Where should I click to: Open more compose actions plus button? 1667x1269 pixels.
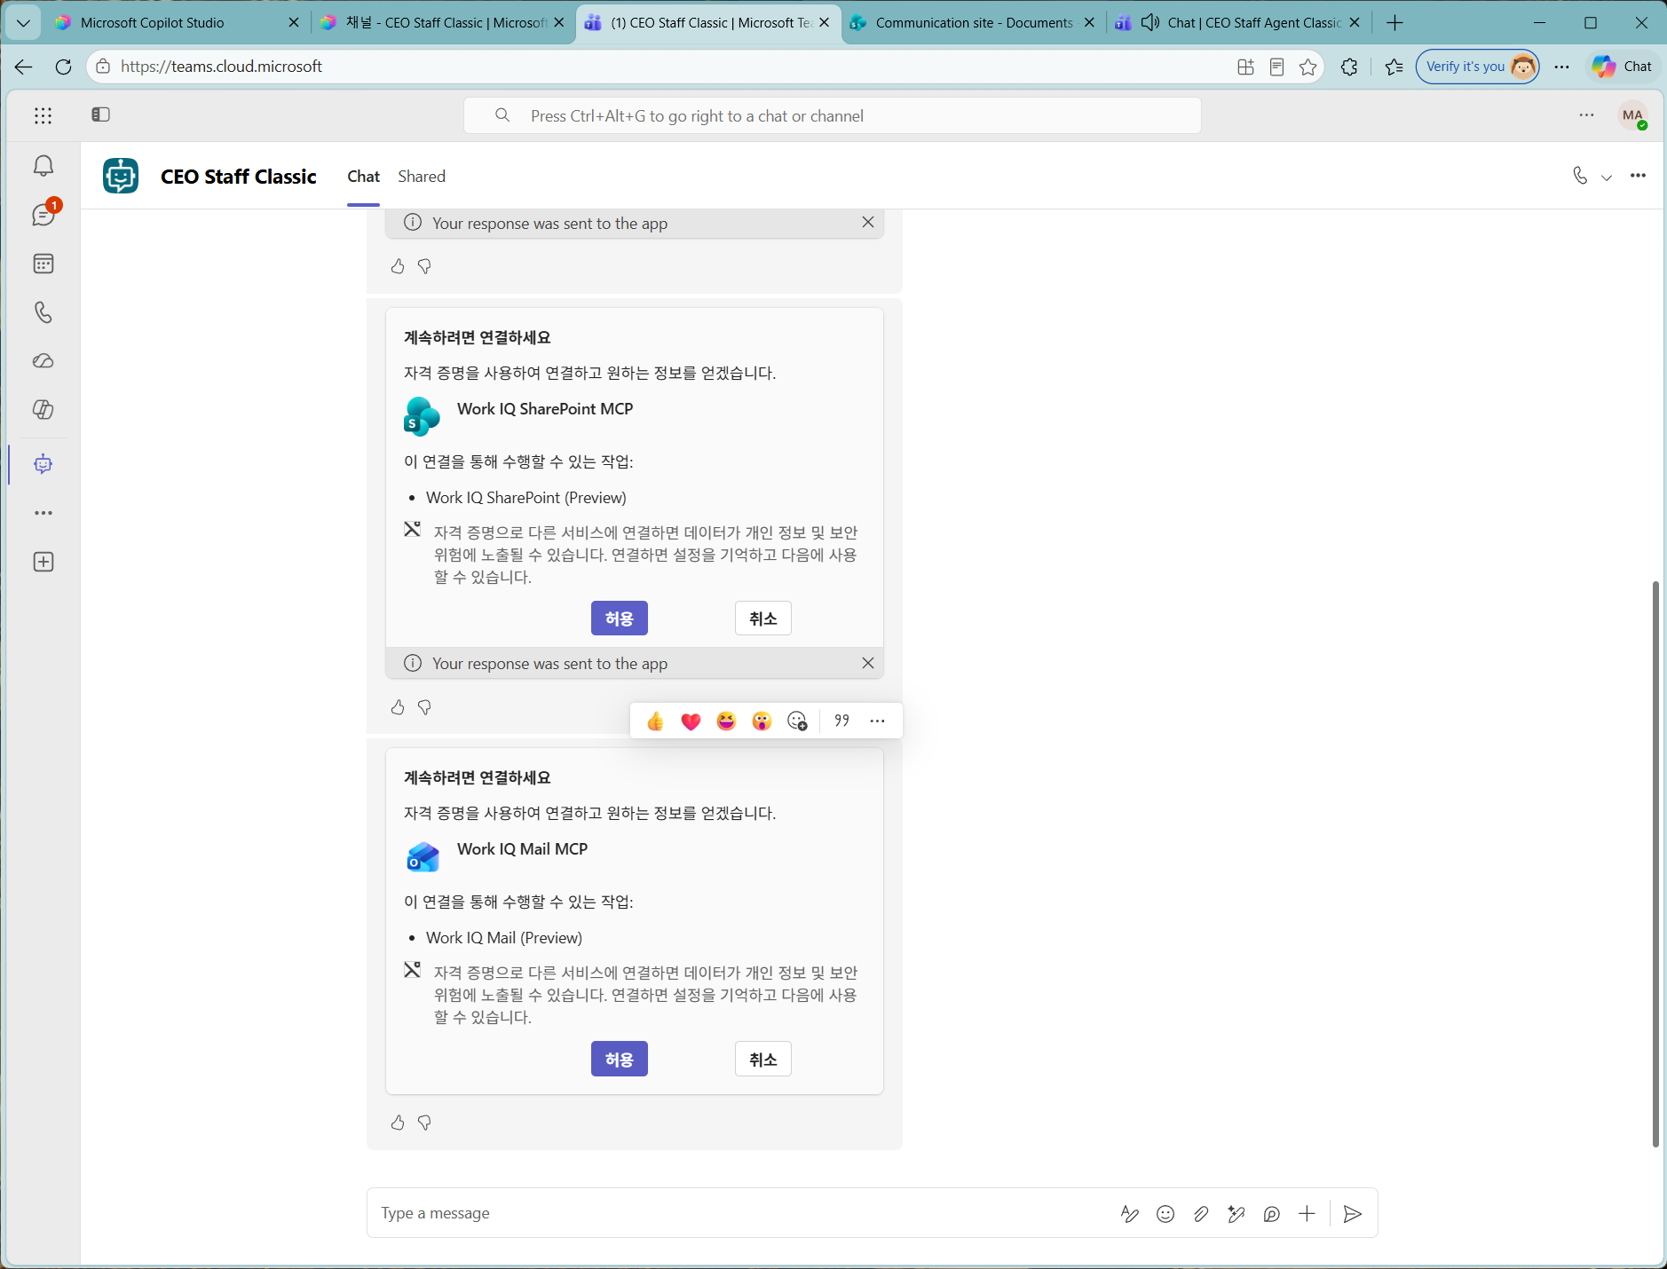tap(1307, 1213)
